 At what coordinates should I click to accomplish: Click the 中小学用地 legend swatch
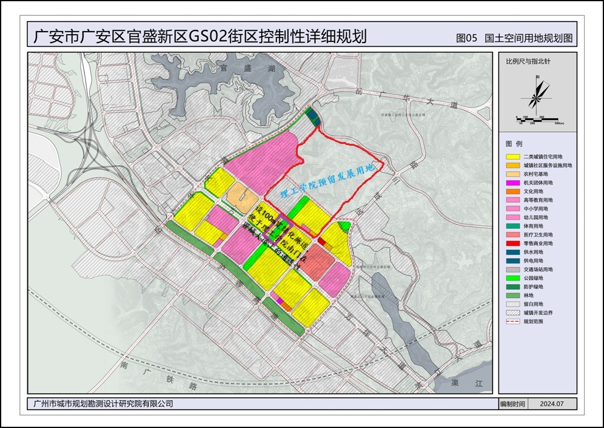tap(512, 209)
